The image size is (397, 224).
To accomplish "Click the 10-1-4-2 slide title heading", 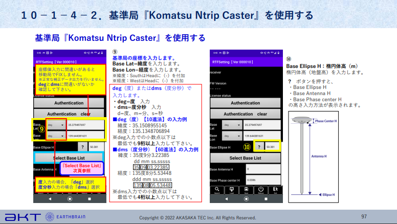I will click(167, 15).
